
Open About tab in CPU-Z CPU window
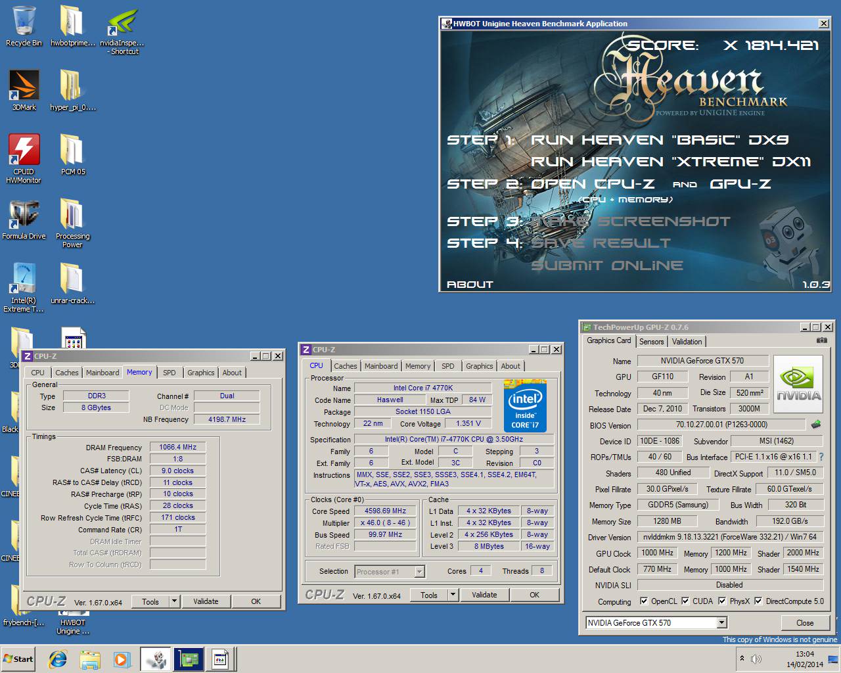pos(511,366)
